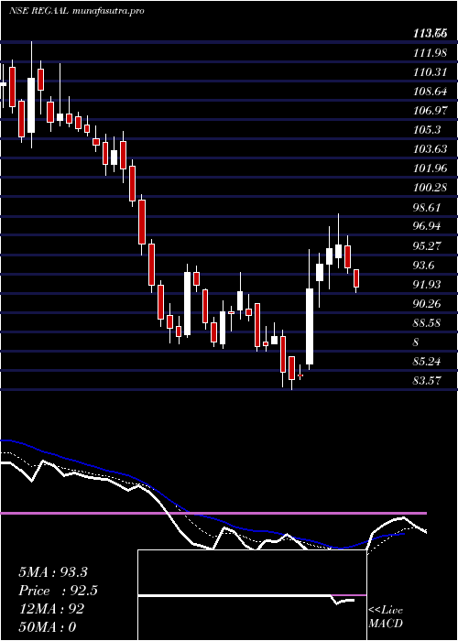This screenshot has height=641, width=458.
Task: Click the 50MA : 0 readout
Action: pos(48,627)
